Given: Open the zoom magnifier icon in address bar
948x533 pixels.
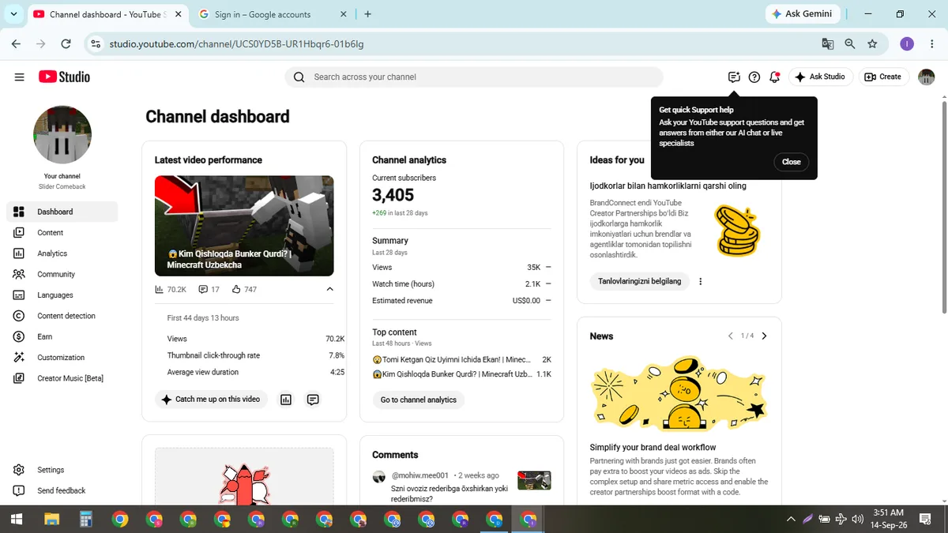Looking at the screenshot, I should [x=850, y=44].
